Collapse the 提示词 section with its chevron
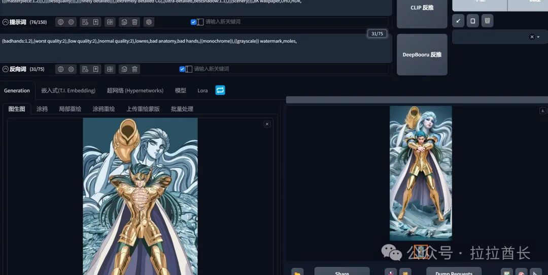Viewport: 548px width, 275px height. 5,22
